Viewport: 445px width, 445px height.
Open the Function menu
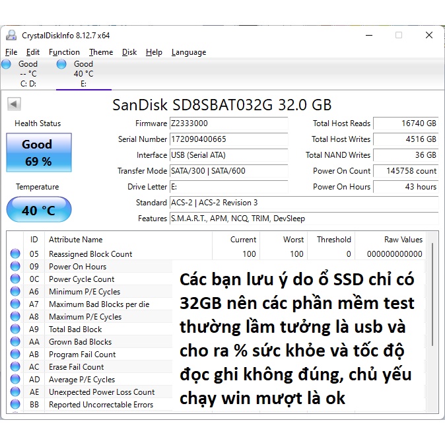[x=64, y=52]
